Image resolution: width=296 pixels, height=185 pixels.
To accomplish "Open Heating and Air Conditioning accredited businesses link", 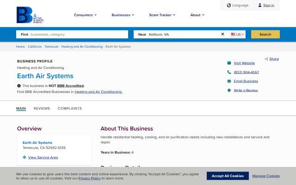I will pyautogui.click(x=99, y=92).
